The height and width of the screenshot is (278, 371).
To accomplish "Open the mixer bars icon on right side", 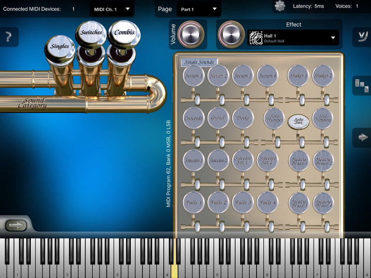I will 361,85.
